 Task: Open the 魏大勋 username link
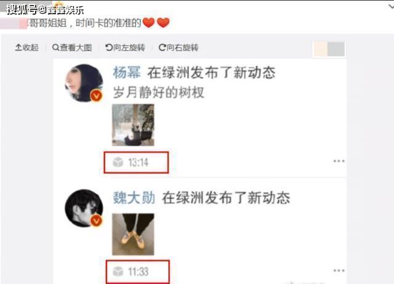tap(134, 198)
